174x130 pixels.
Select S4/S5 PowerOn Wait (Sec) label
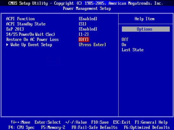tap(30, 34)
